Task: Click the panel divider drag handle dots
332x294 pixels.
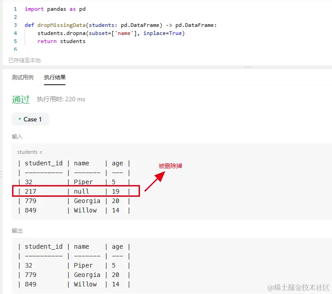Action: click(249, 67)
